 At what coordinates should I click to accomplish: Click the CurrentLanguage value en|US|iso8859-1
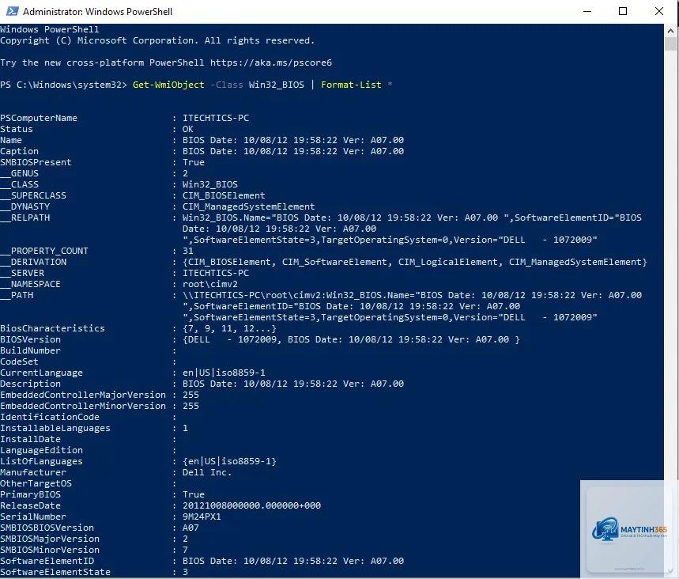(224, 373)
